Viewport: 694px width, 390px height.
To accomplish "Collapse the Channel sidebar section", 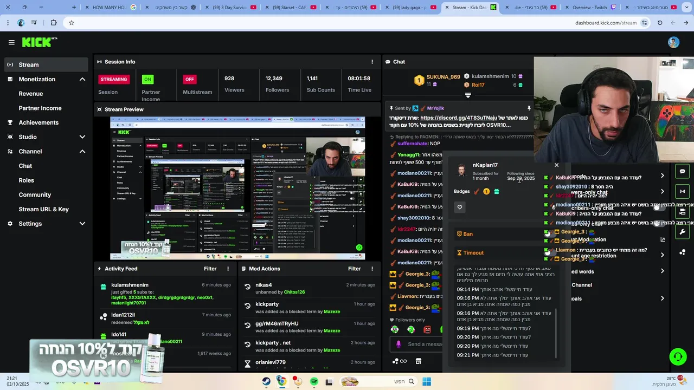I will point(82,152).
